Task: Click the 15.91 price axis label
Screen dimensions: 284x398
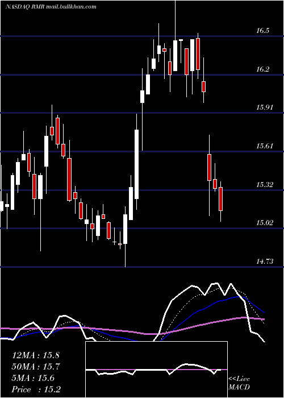Action: [x=265, y=107]
